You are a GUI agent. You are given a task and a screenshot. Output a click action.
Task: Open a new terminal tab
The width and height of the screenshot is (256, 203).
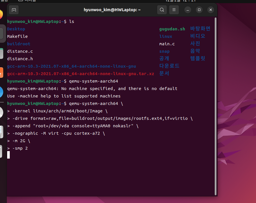point(13,10)
